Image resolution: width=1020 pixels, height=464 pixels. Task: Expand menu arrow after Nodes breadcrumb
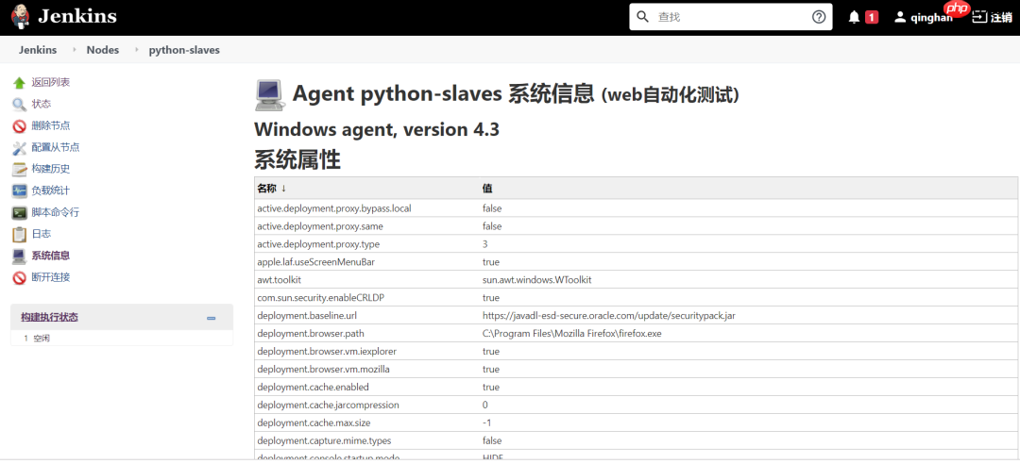point(137,49)
